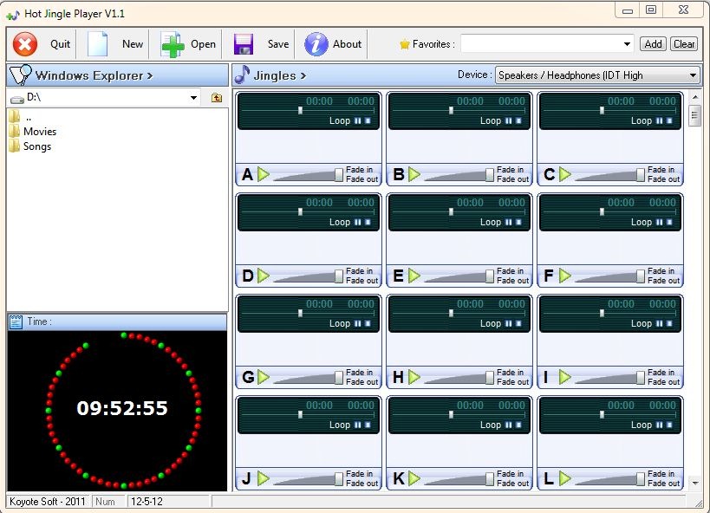The image size is (710, 513).
Task: Click the Add favorites button
Action: click(x=653, y=44)
